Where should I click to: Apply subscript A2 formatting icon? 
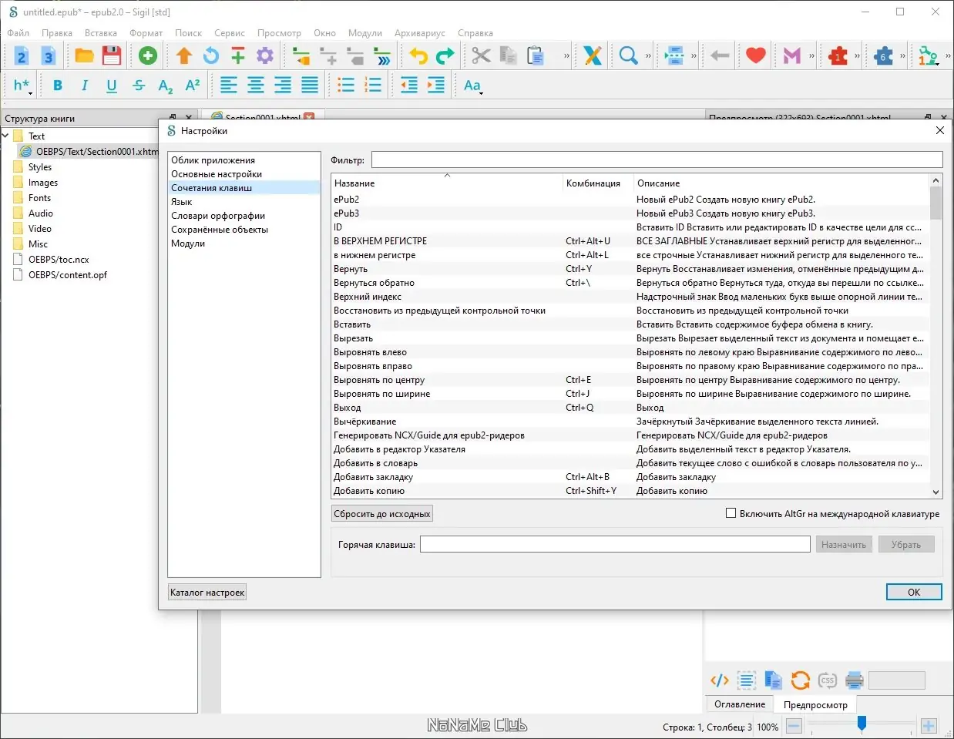[x=166, y=86]
